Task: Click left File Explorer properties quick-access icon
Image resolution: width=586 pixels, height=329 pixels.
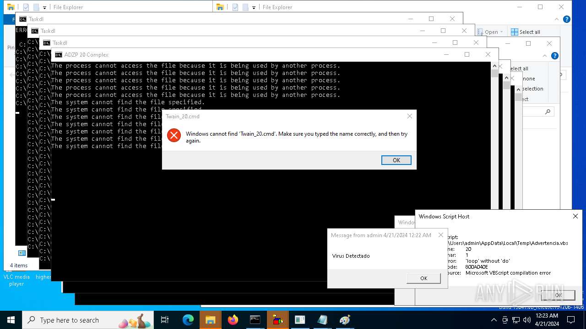Action: (x=26, y=7)
